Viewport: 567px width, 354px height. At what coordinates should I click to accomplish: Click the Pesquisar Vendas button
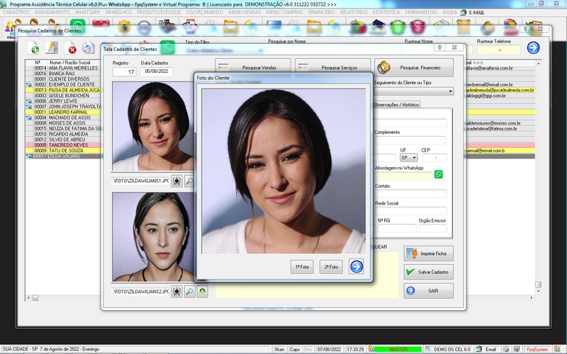pos(253,67)
